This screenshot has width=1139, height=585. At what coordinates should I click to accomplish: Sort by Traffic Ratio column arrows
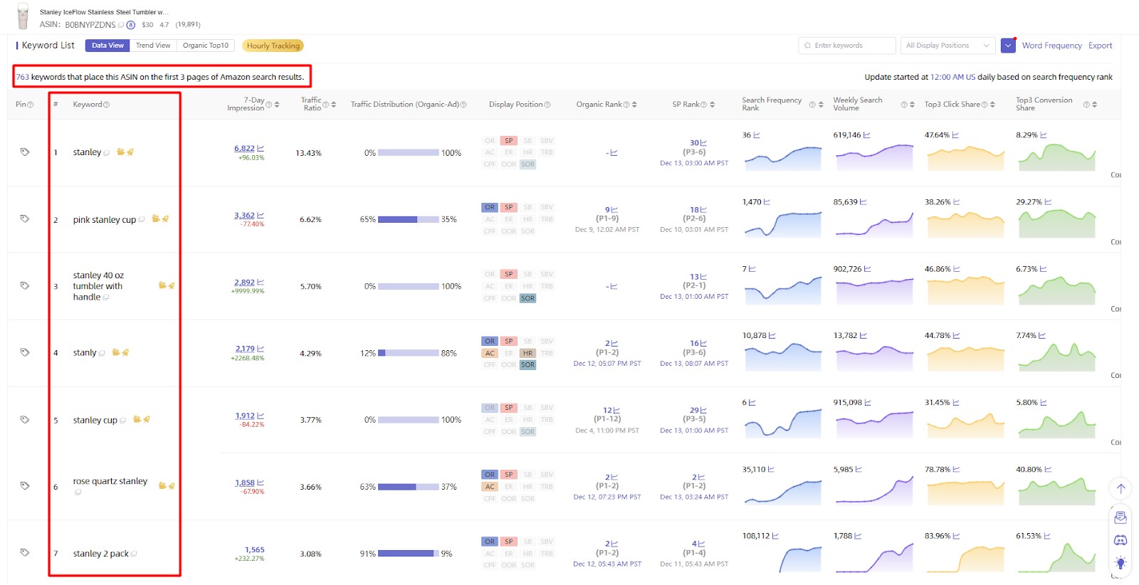point(333,105)
